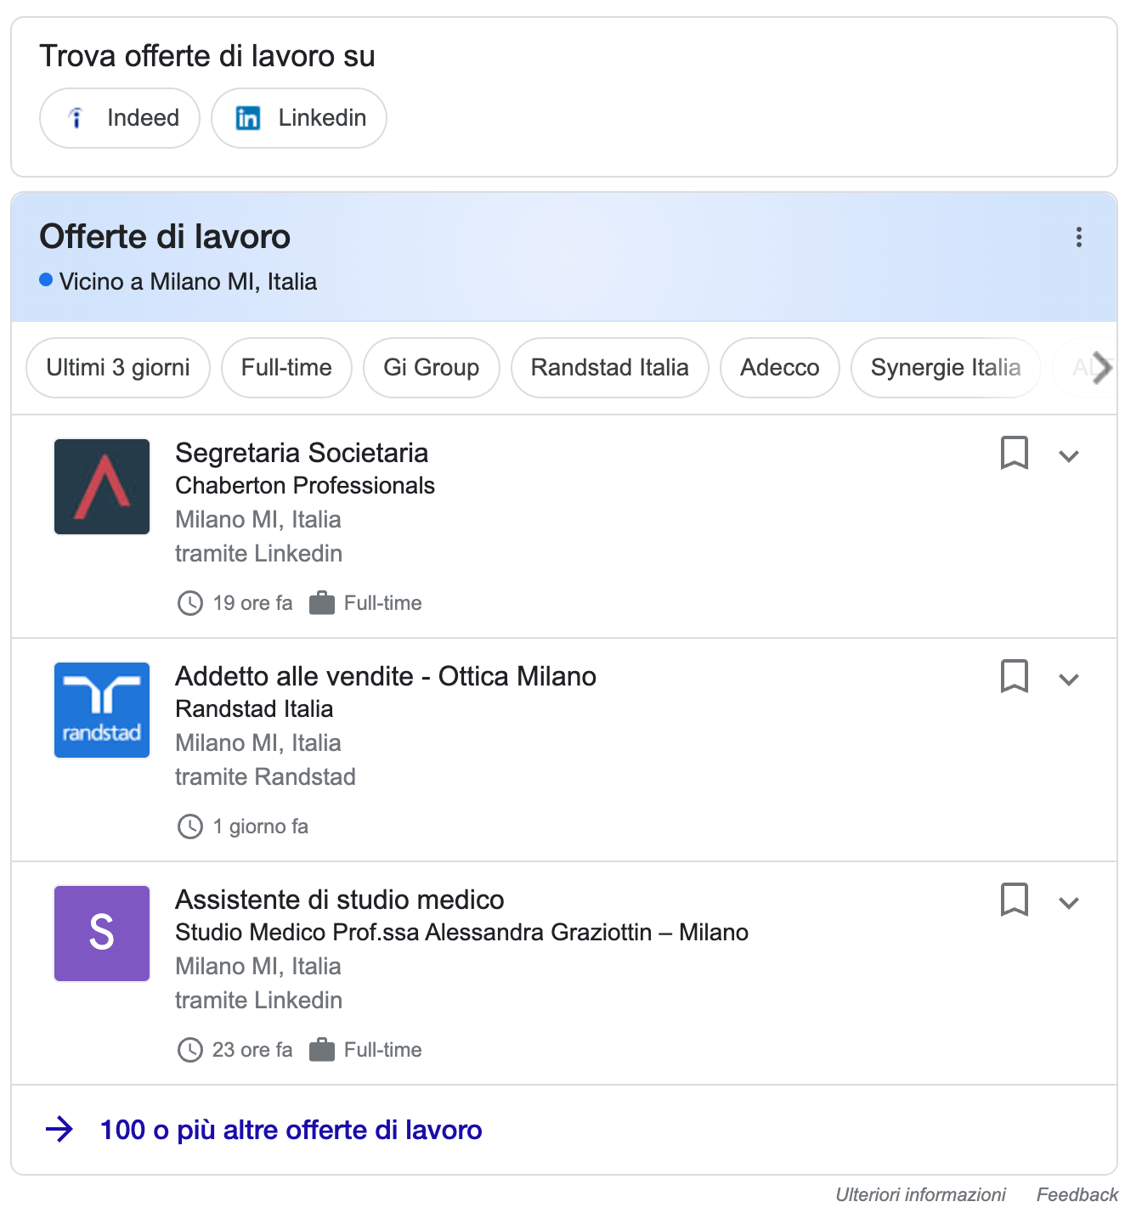Expand the Assistente di studio medico listing
Viewport: 1125px width, 1213px height.
click(1069, 903)
